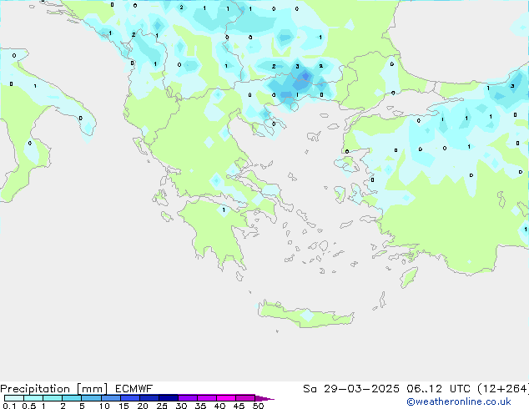Image resolution: width=529 pixels, height=409 pixels.
Task: Click the '(12+264)' forecast offset text
Action: [503, 389]
